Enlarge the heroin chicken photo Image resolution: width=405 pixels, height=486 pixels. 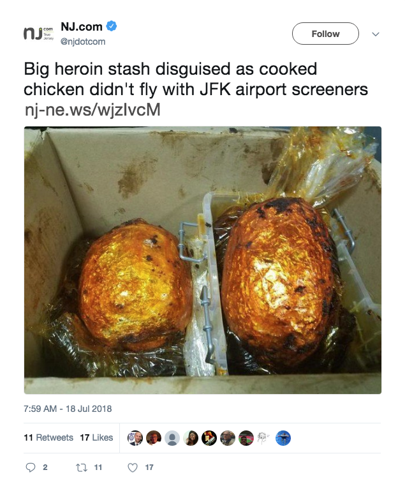click(x=203, y=260)
